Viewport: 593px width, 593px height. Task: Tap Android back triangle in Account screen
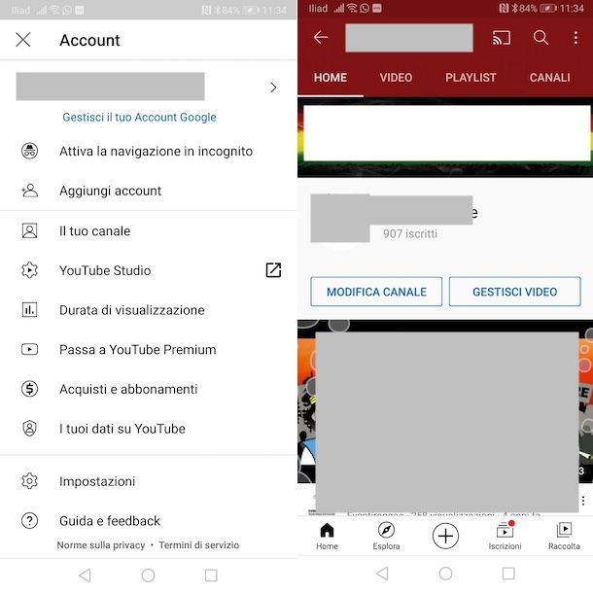[86, 576]
